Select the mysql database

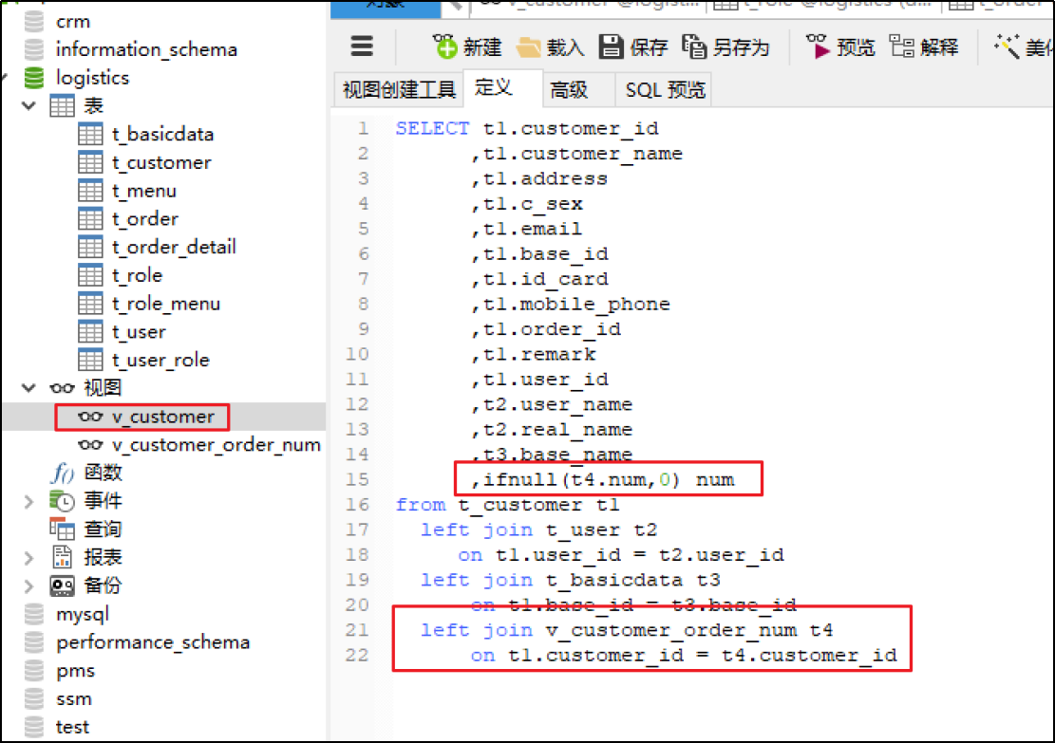(x=83, y=615)
